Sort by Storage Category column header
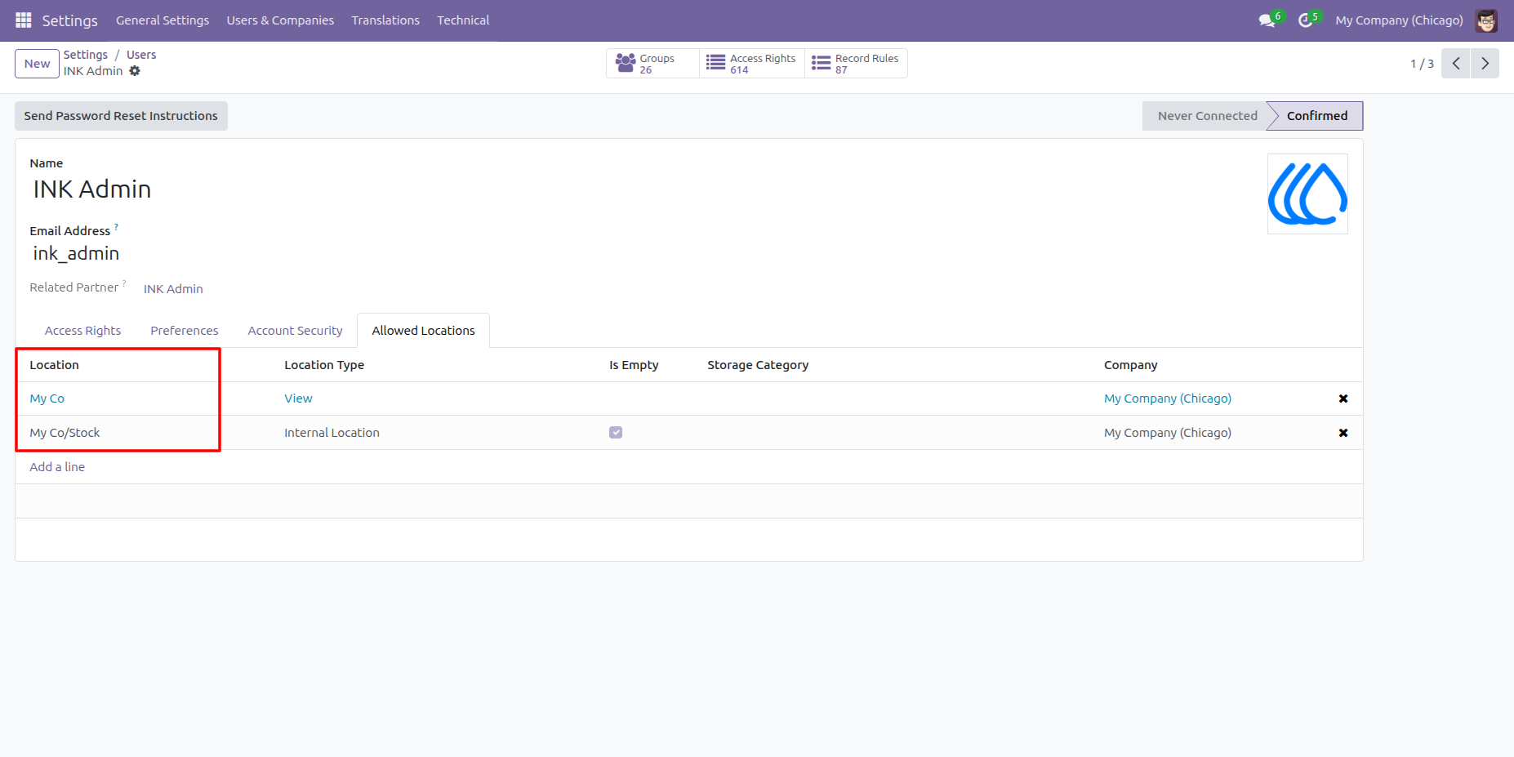Viewport: 1514px width, 757px height. point(758,365)
